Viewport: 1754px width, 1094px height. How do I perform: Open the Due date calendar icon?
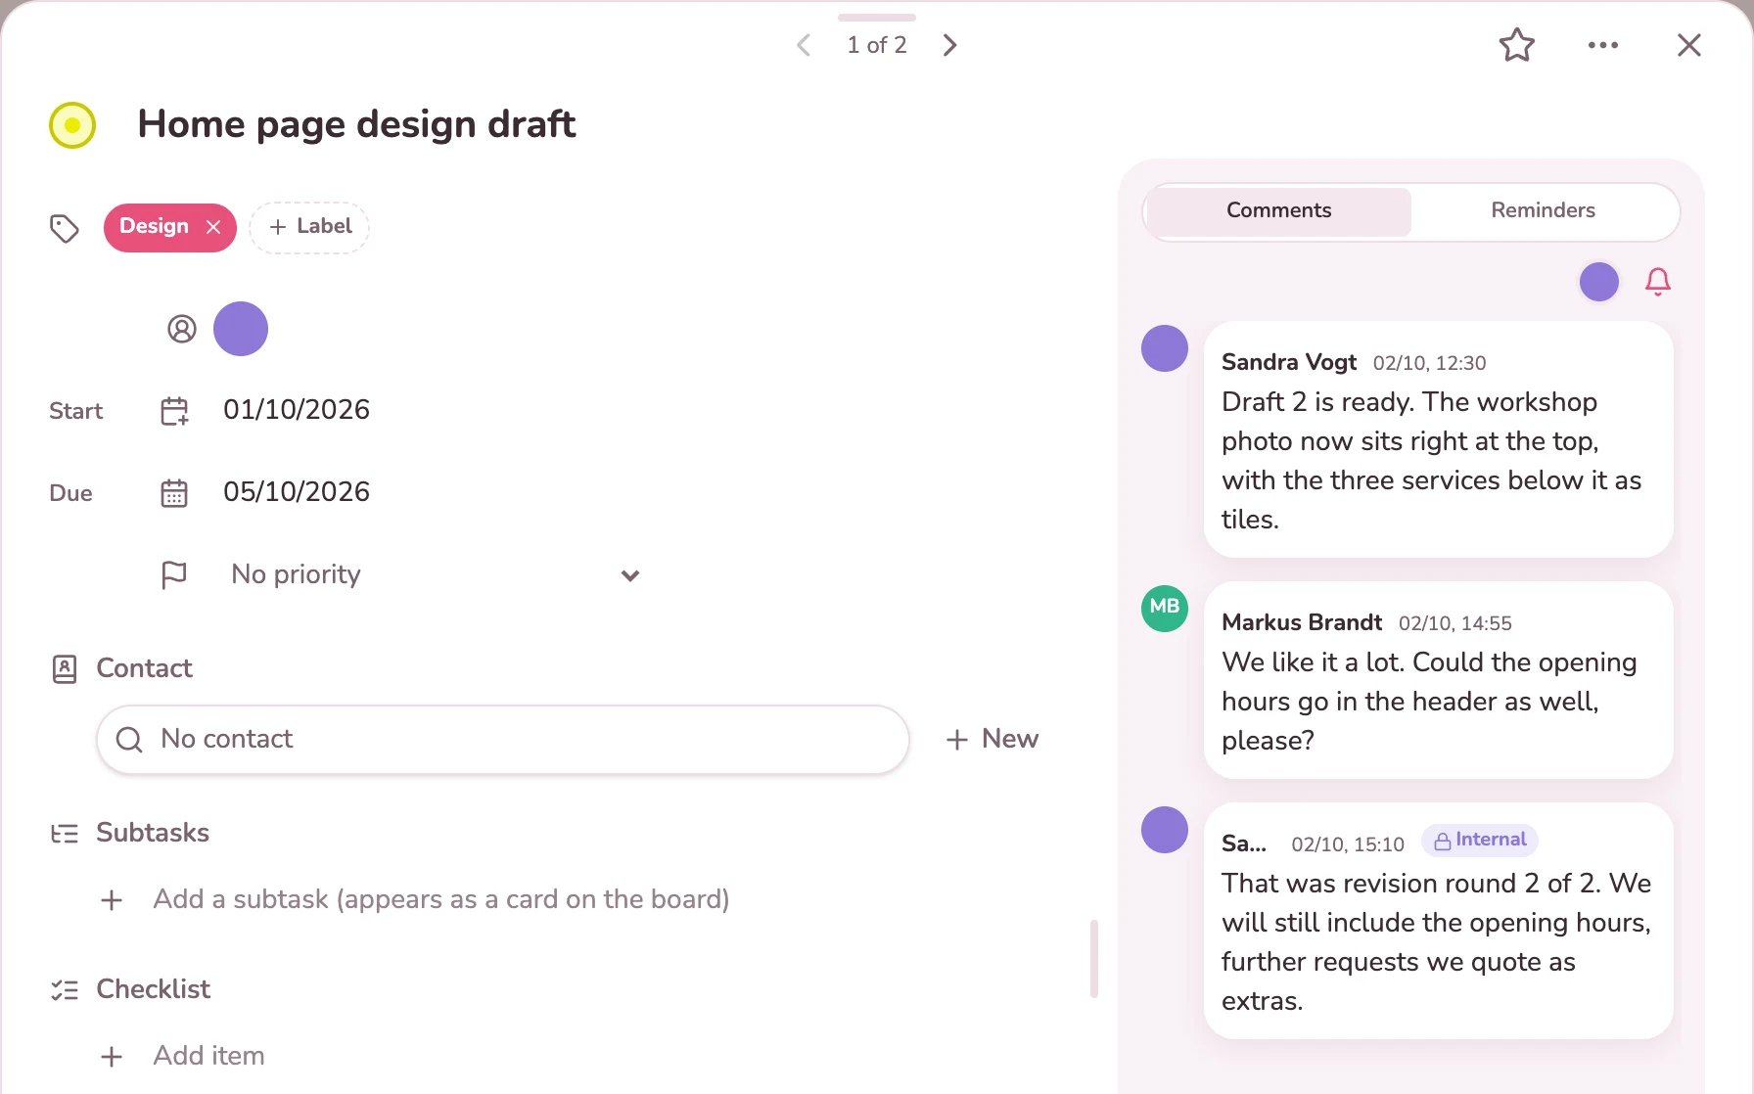174,493
